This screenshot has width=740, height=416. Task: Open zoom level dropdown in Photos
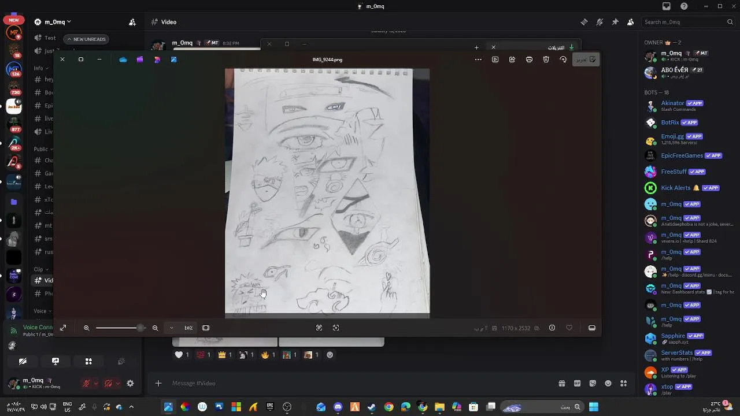coord(171,328)
